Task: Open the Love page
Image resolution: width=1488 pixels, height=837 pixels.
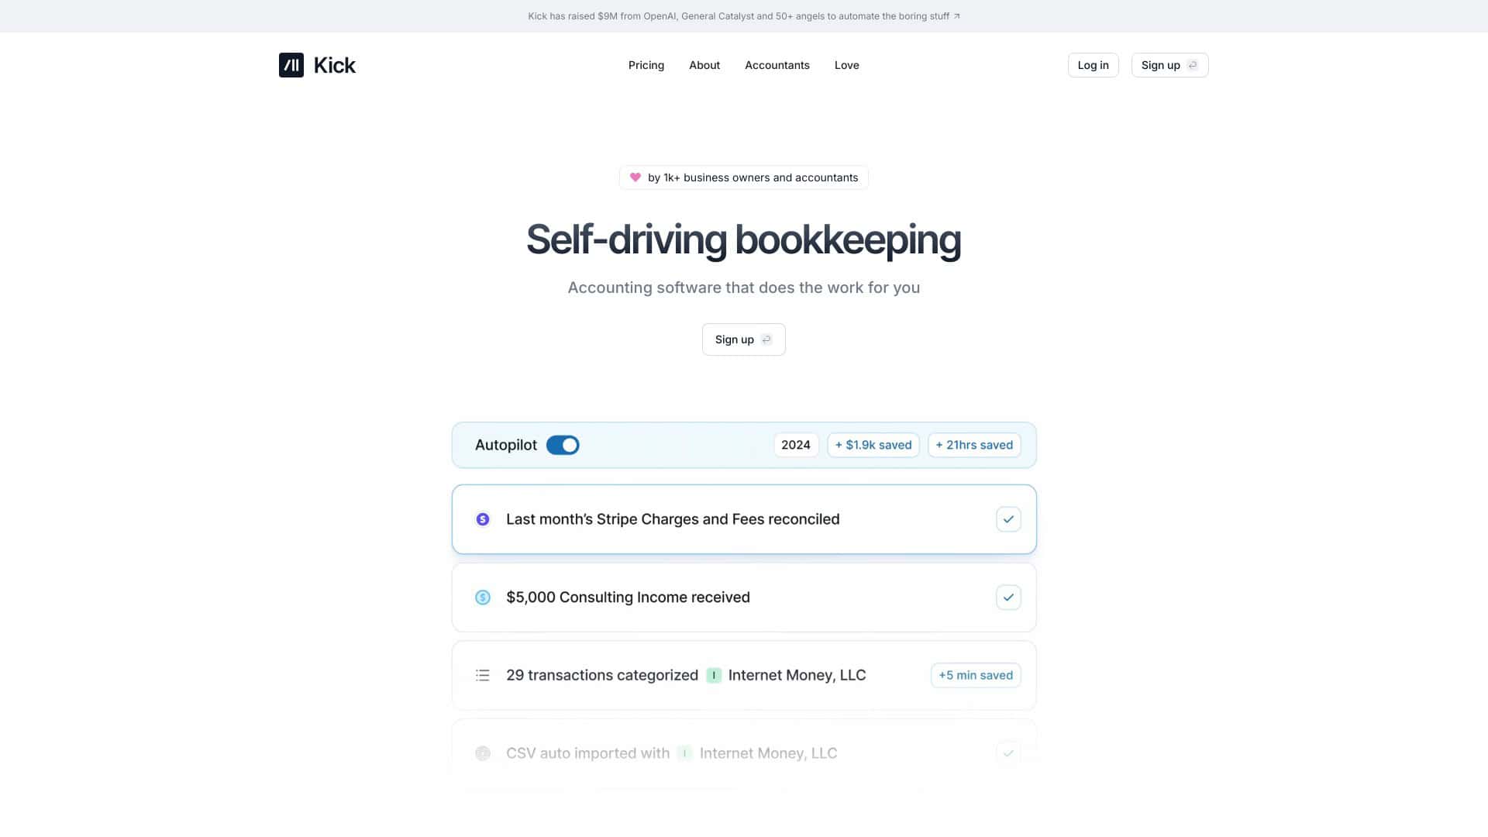Action: [x=846, y=65]
